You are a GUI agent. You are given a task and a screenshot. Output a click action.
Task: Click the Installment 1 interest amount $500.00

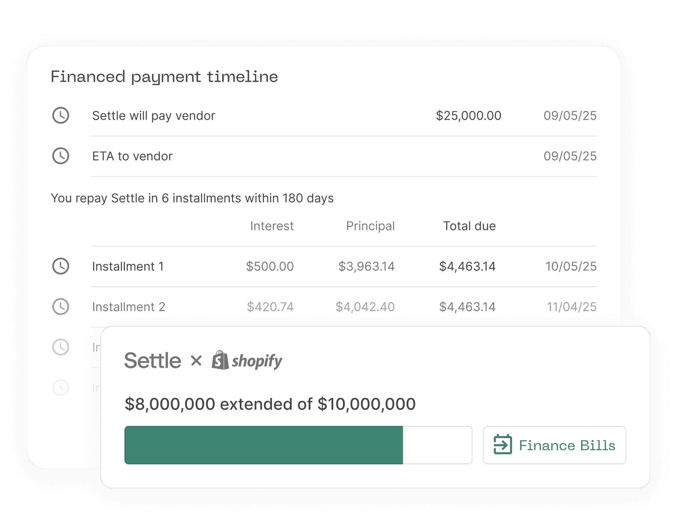[x=270, y=267]
